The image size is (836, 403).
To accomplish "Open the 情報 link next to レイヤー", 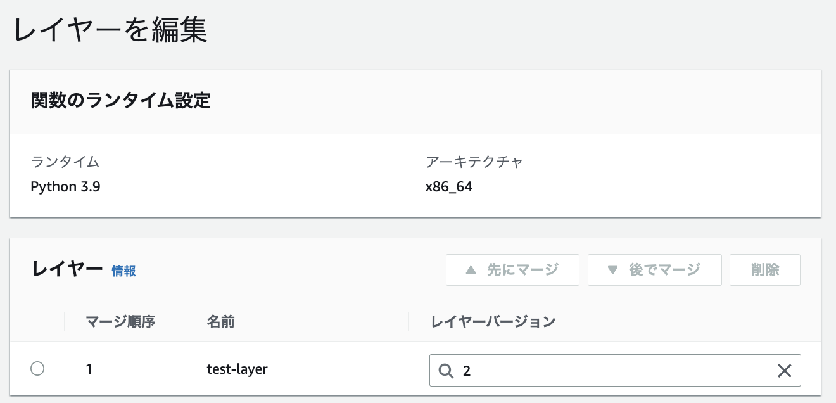I will 123,271.
